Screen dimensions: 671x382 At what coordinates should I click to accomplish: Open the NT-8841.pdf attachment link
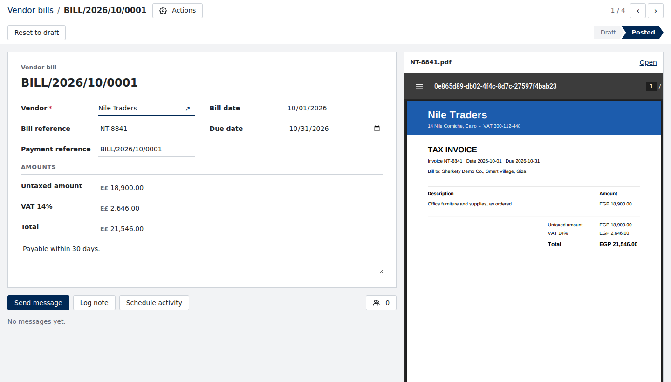point(648,62)
